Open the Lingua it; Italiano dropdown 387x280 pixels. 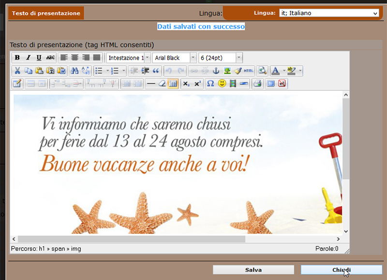click(x=329, y=13)
